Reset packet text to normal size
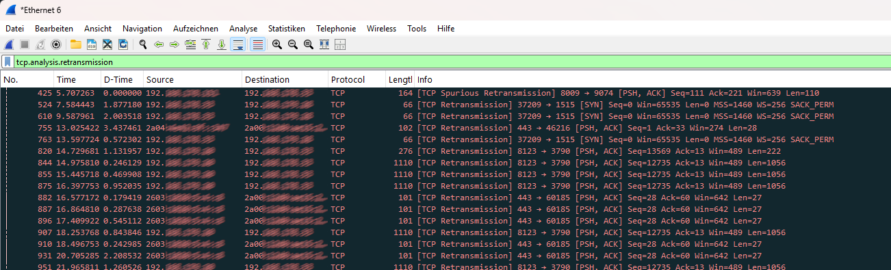This screenshot has width=891, height=270. pos(309,44)
